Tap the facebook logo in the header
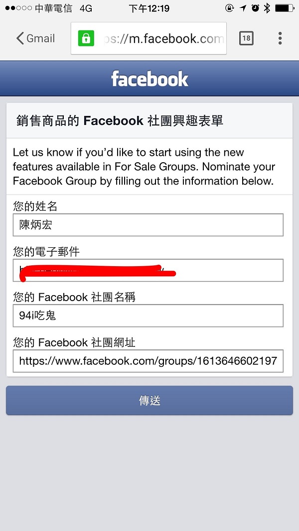Image resolution: width=299 pixels, height=531 pixels. pos(149,79)
